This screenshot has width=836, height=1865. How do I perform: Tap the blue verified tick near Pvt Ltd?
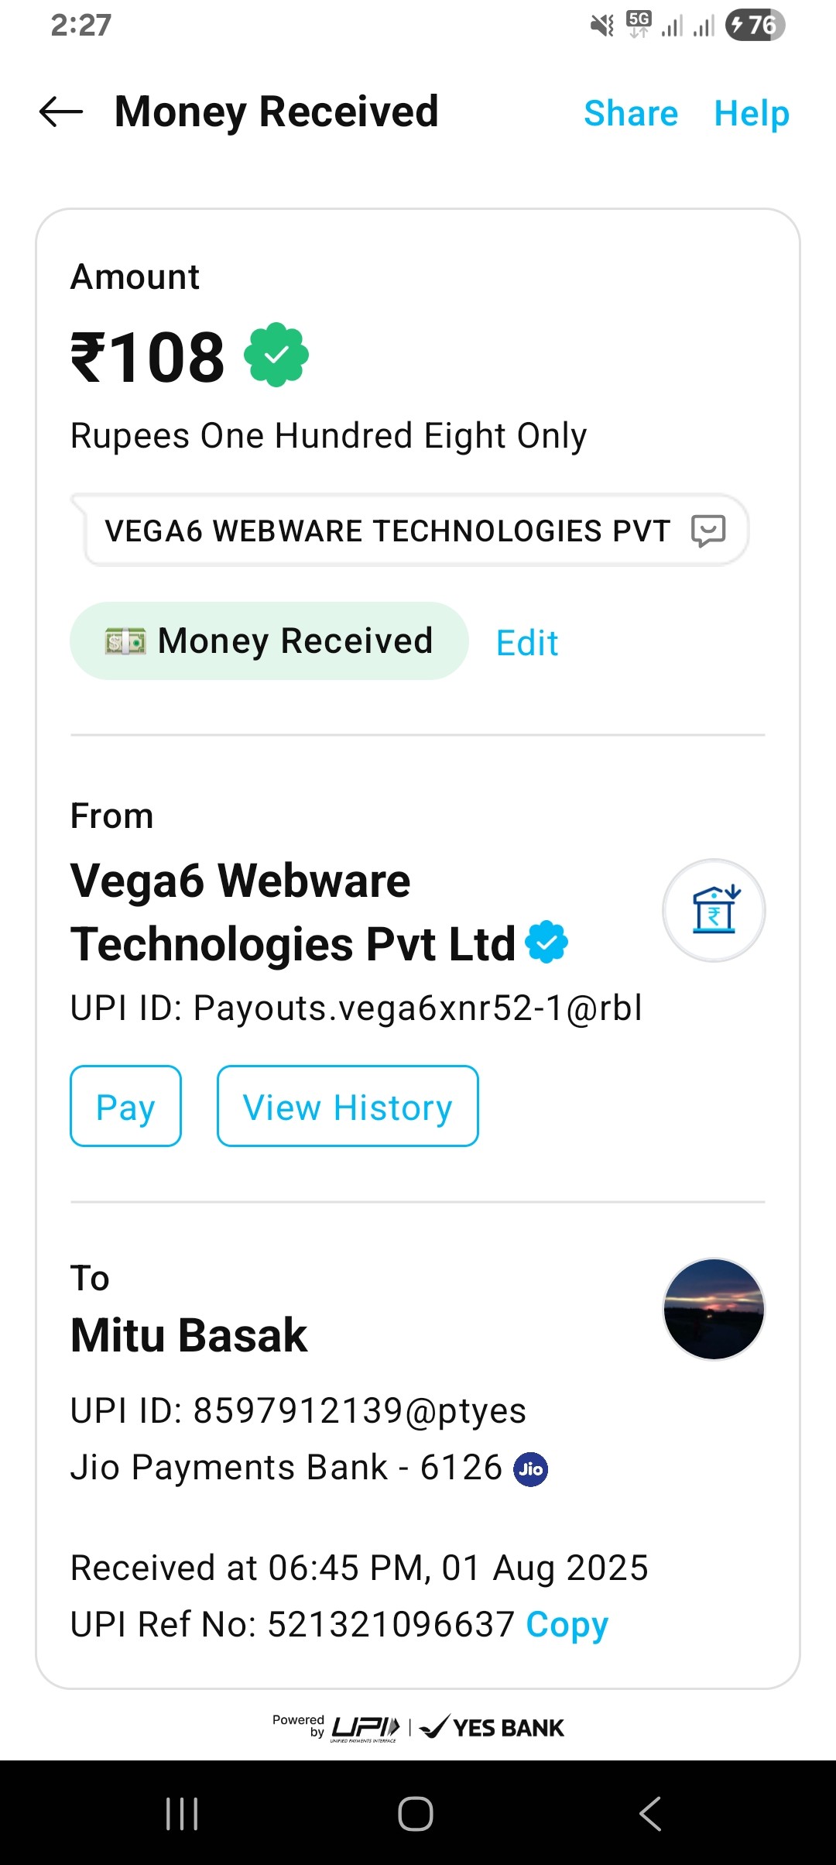pyautogui.click(x=546, y=942)
